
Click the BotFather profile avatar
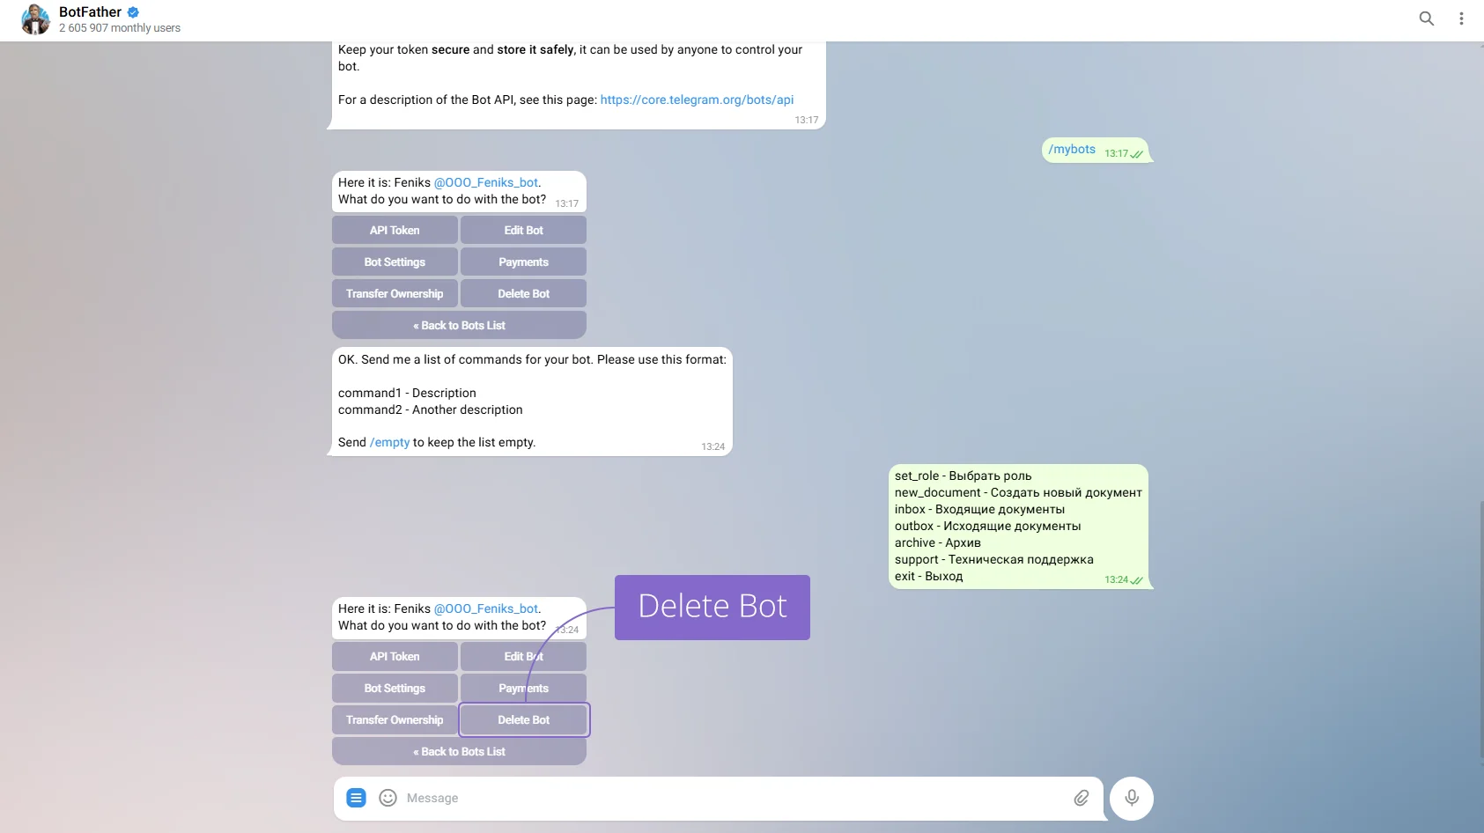tap(35, 19)
